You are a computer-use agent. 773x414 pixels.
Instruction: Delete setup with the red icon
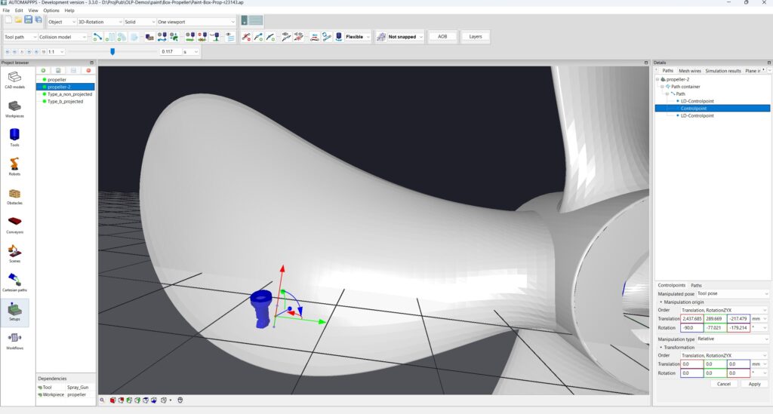coord(88,70)
